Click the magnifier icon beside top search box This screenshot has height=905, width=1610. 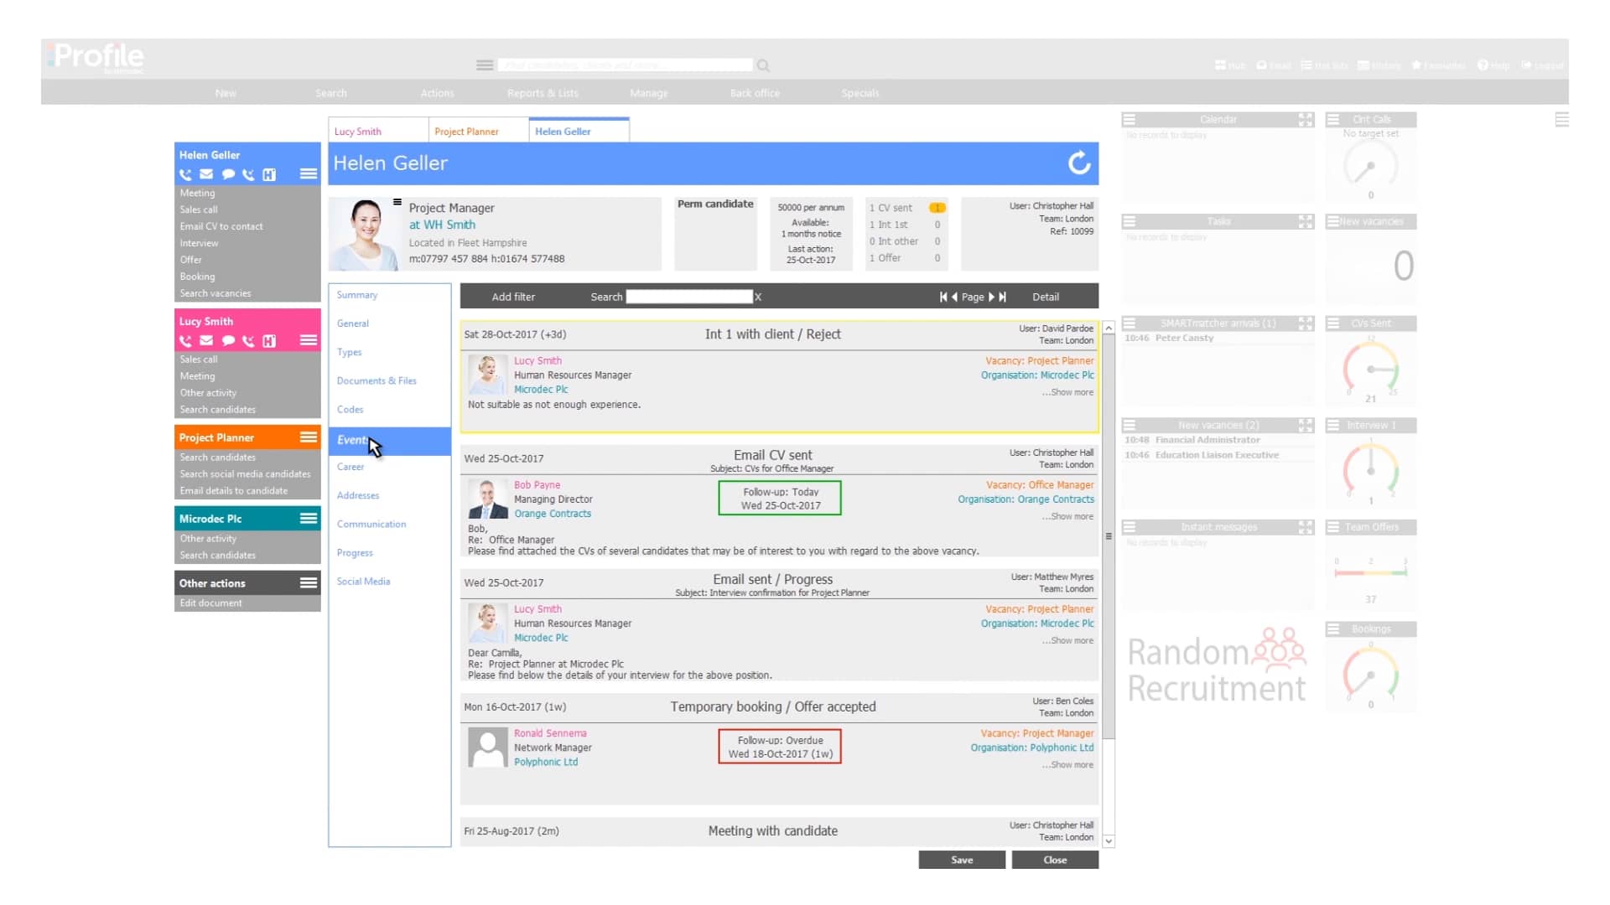[x=763, y=65]
